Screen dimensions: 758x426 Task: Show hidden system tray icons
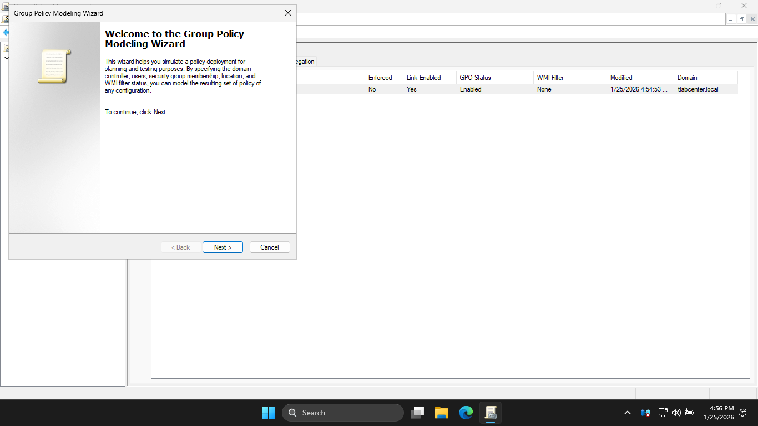[628, 413]
